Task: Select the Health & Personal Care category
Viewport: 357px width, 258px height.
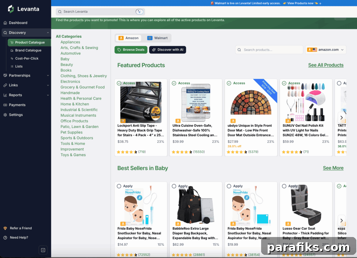Action: (x=81, y=98)
